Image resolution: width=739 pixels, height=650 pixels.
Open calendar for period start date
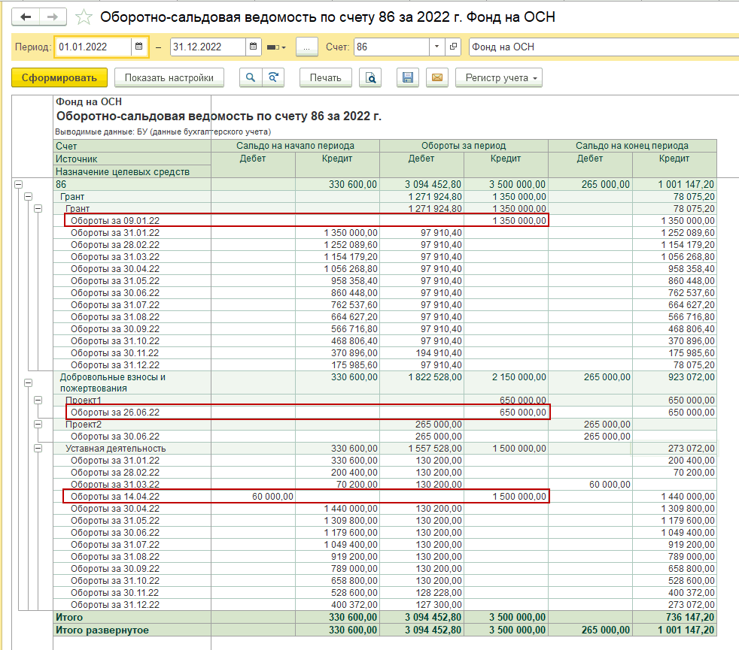click(x=138, y=47)
